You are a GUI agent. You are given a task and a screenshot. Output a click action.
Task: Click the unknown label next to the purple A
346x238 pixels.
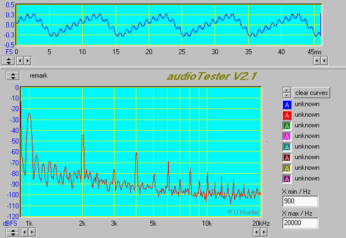coord(307,178)
